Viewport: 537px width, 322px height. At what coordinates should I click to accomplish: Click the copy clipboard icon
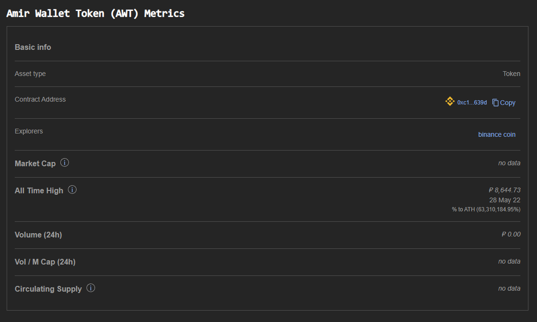495,103
